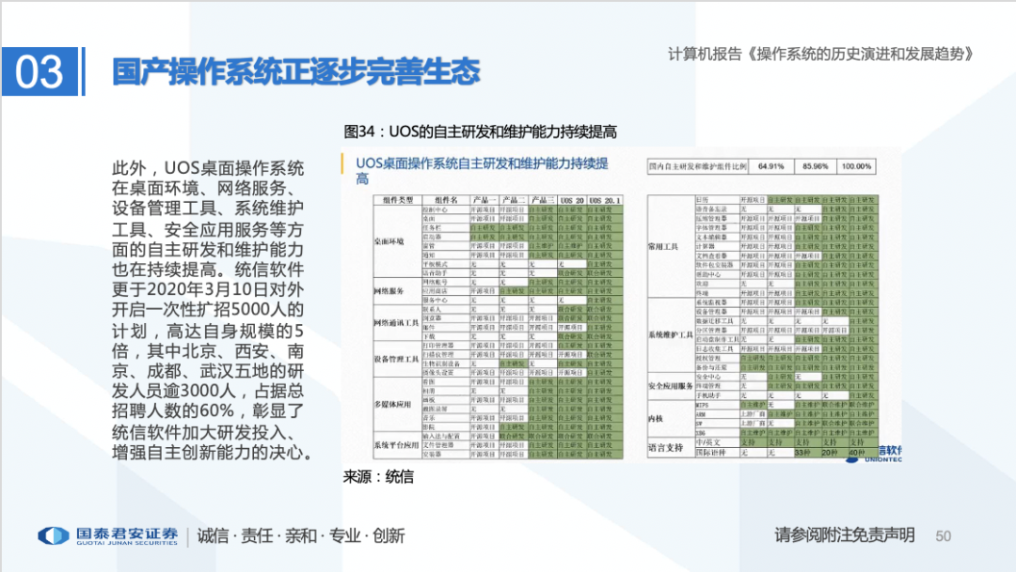This screenshot has height=572, width=1016.
Task: Click the "内核" category cell
Action: (671, 419)
